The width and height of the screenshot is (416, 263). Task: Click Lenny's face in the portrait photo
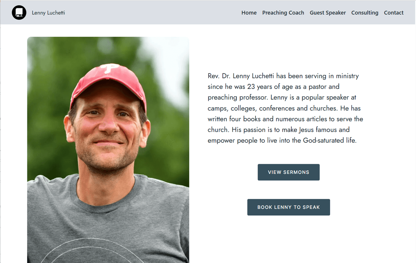108,128
